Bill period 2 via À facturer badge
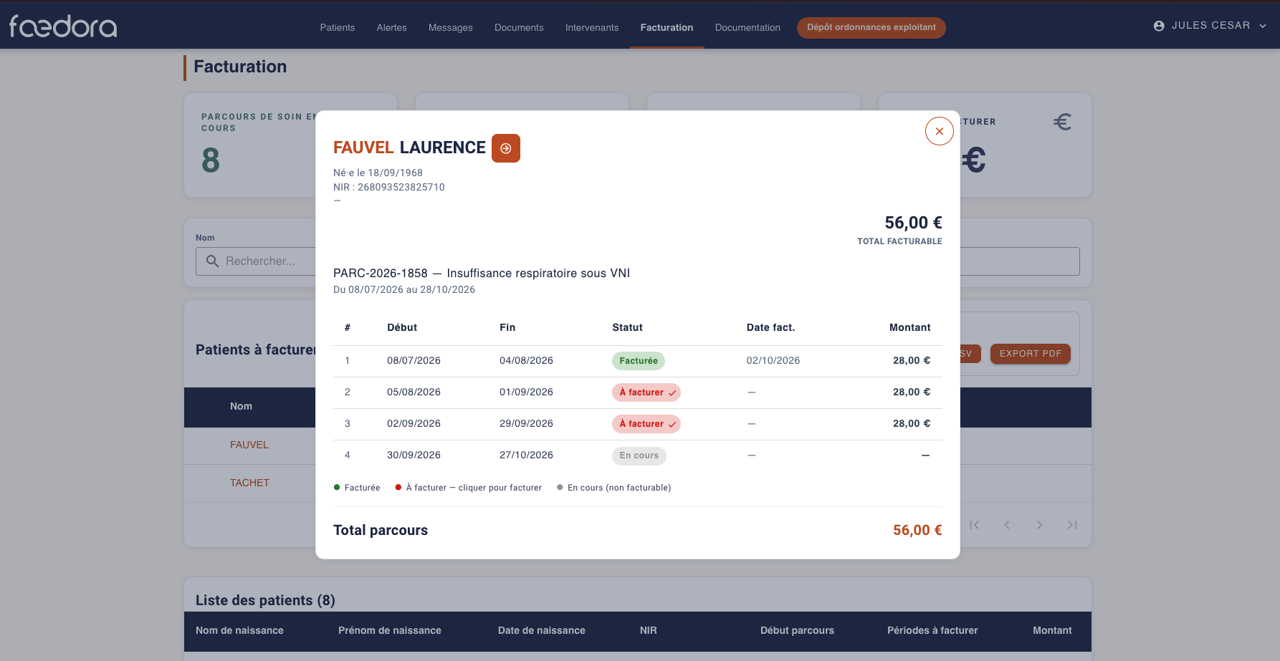This screenshot has height=661, width=1280. [646, 392]
